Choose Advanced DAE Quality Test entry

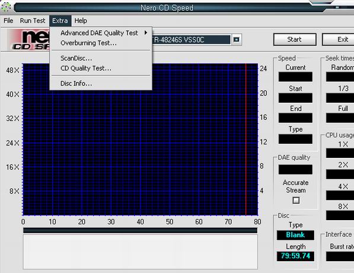101,33
